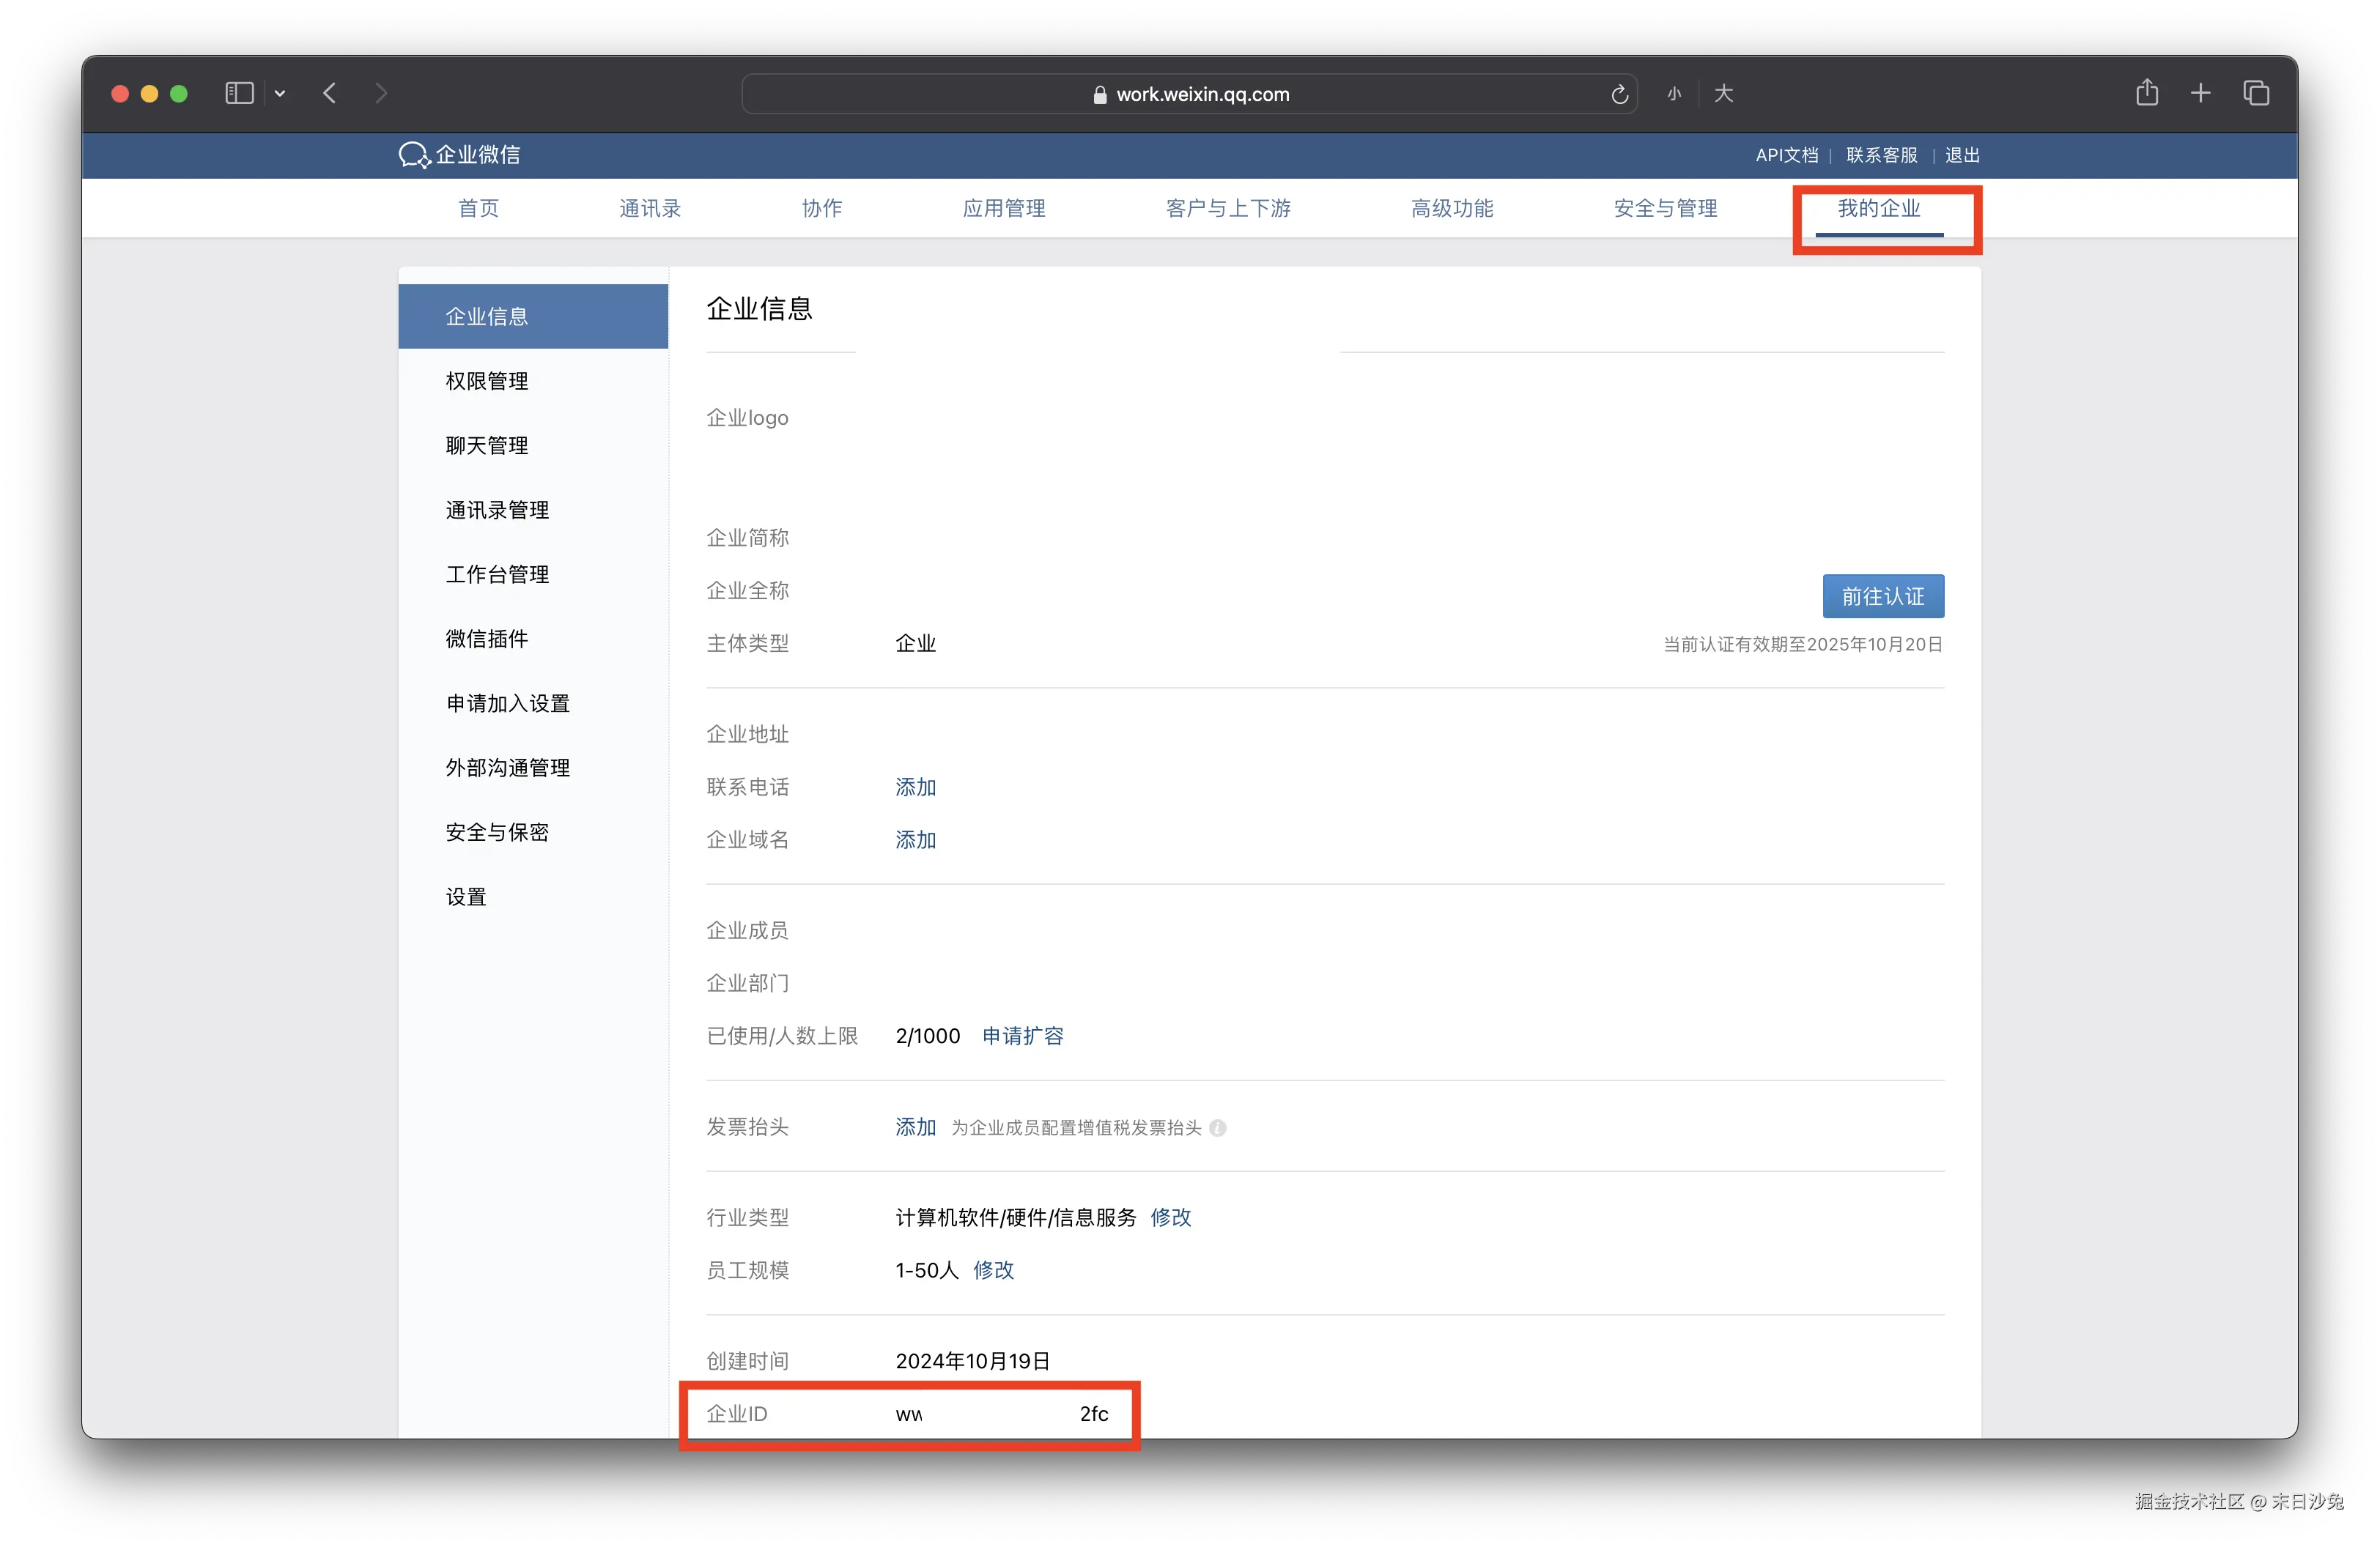This screenshot has height=1547, width=2380.
Task: Select 外部沟通管理 in the sidebar
Action: (533, 768)
